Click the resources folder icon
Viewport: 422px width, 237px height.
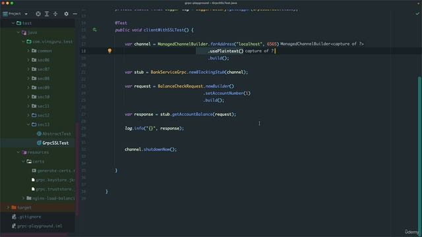24,152
